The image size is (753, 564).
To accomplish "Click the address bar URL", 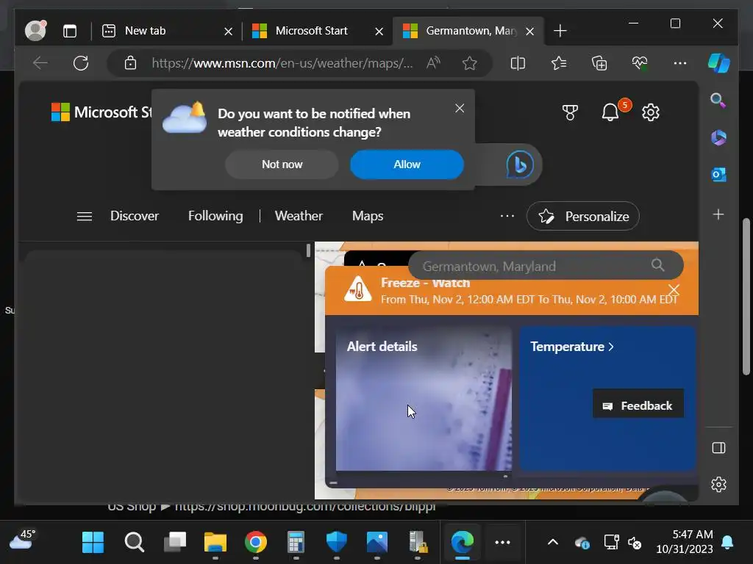I will pos(282,63).
